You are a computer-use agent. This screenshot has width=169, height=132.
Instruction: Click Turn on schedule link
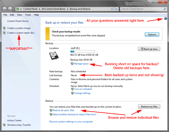[x=83, y=89]
